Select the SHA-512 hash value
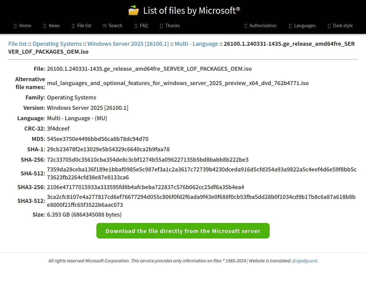The image size is (366, 305). tap(202, 173)
